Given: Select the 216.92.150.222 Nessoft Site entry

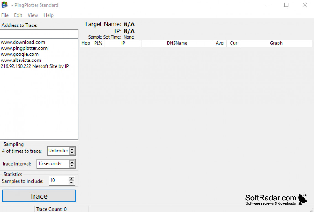Looking at the screenshot, I should [35, 66].
